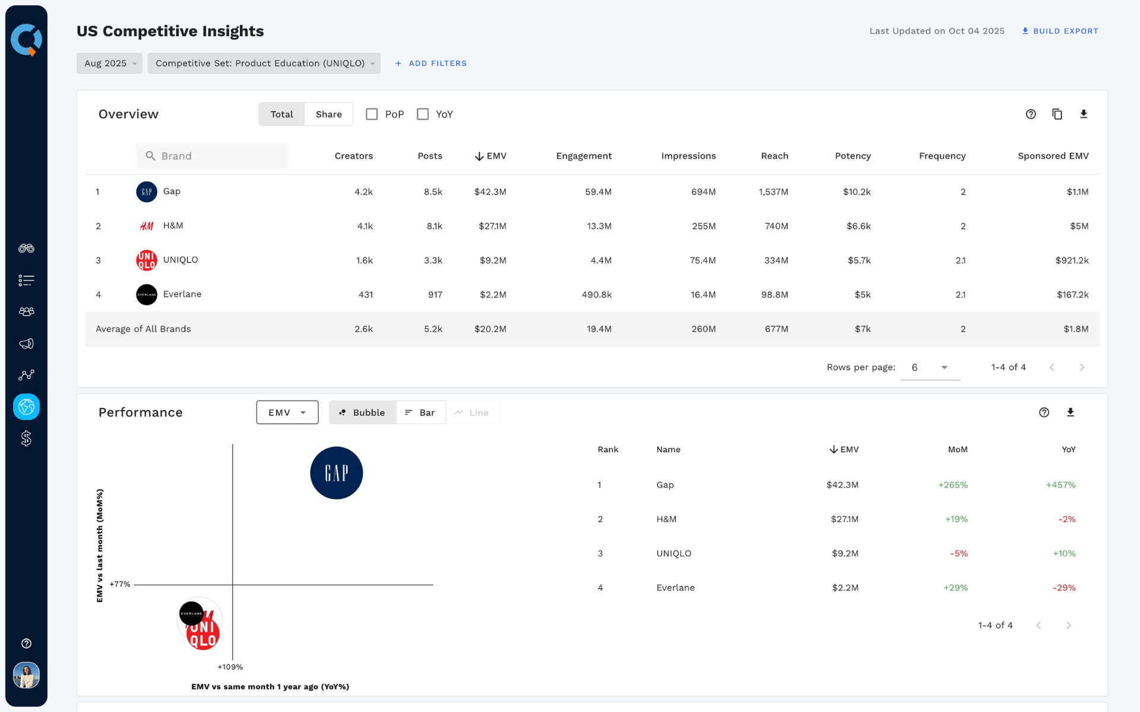1140x712 pixels.
Task: Select the Bubble chart tab
Action: coord(362,412)
